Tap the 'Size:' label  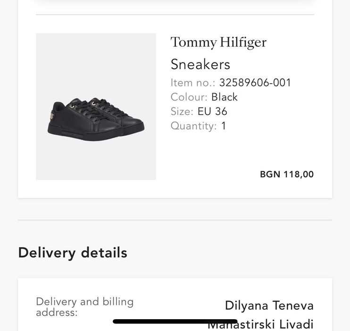[x=182, y=112]
